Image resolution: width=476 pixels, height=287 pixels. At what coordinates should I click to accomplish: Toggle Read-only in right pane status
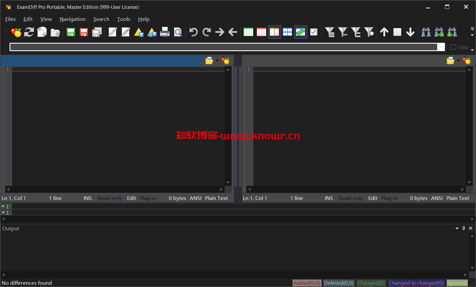[x=351, y=198]
